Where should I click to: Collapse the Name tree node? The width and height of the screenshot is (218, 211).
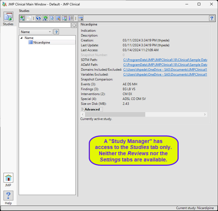21,38
